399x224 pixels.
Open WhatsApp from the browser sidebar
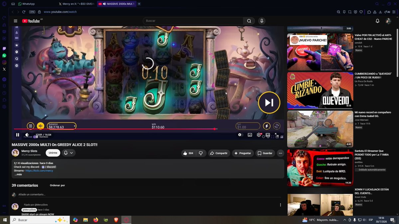4,55
